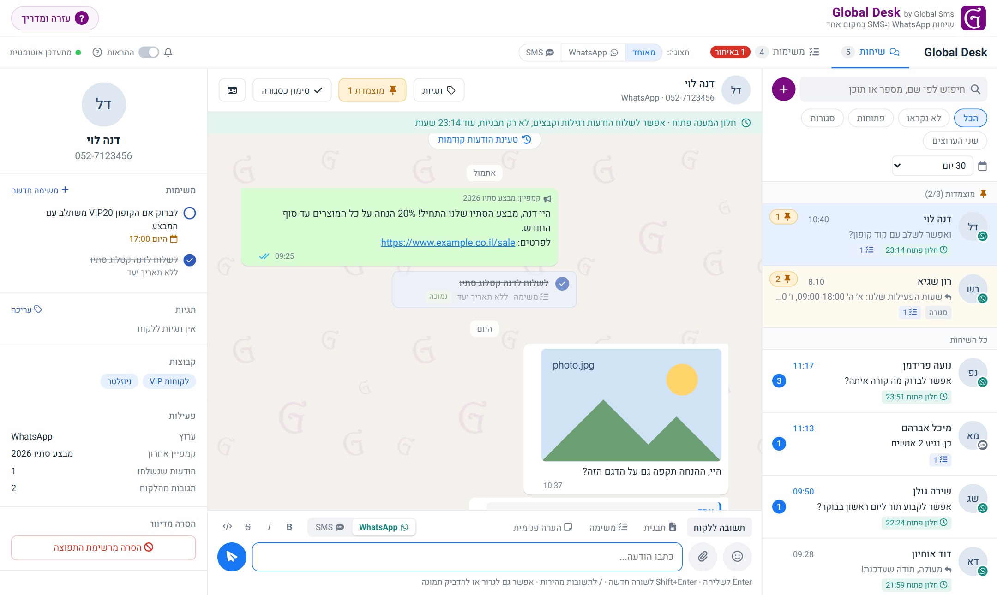
Task: Toggle italic formatting in composer
Action: tap(269, 527)
